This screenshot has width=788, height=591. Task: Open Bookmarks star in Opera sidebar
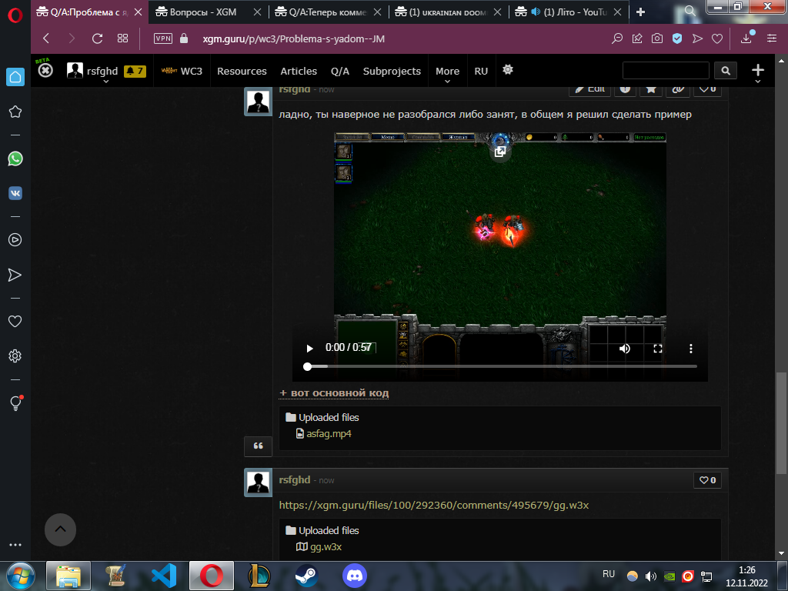click(15, 112)
